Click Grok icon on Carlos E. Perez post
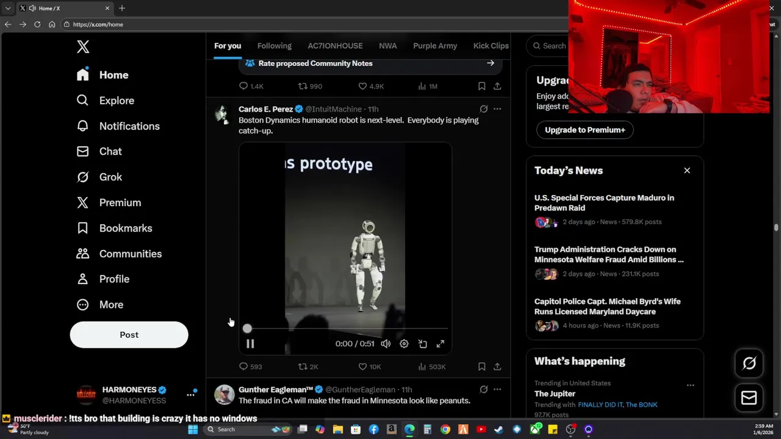781x439 pixels. pyautogui.click(x=483, y=109)
